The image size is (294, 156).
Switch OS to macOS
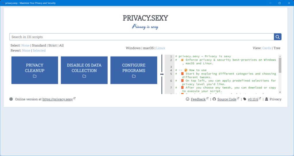pos(148,48)
